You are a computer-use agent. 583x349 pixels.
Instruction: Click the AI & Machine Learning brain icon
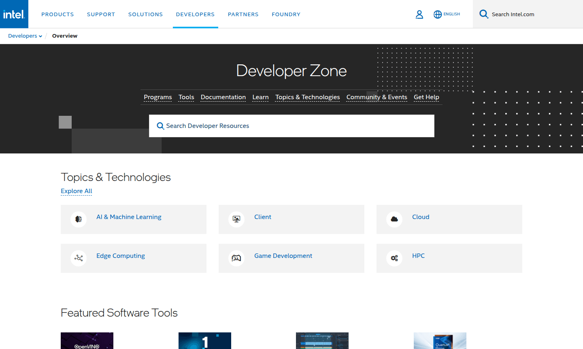pos(79,219)
